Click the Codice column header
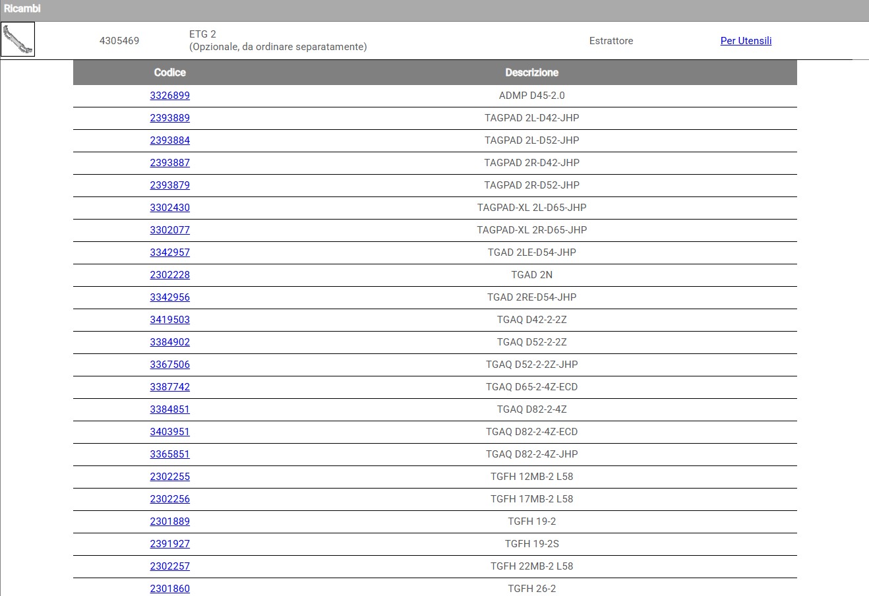869x596 pixels. [x=169, y=73]
